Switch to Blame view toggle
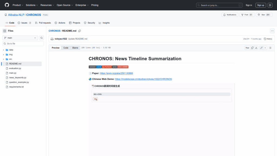The image size is (277, 156). [x=75, y=48]
